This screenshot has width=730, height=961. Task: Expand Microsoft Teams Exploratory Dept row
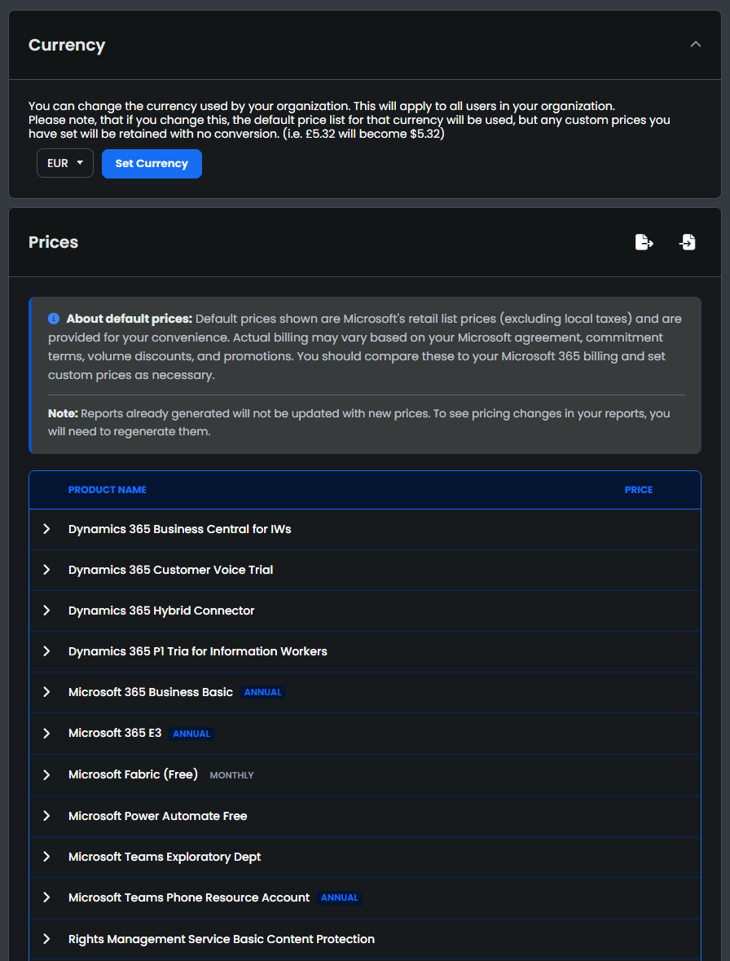click(46, 857)
